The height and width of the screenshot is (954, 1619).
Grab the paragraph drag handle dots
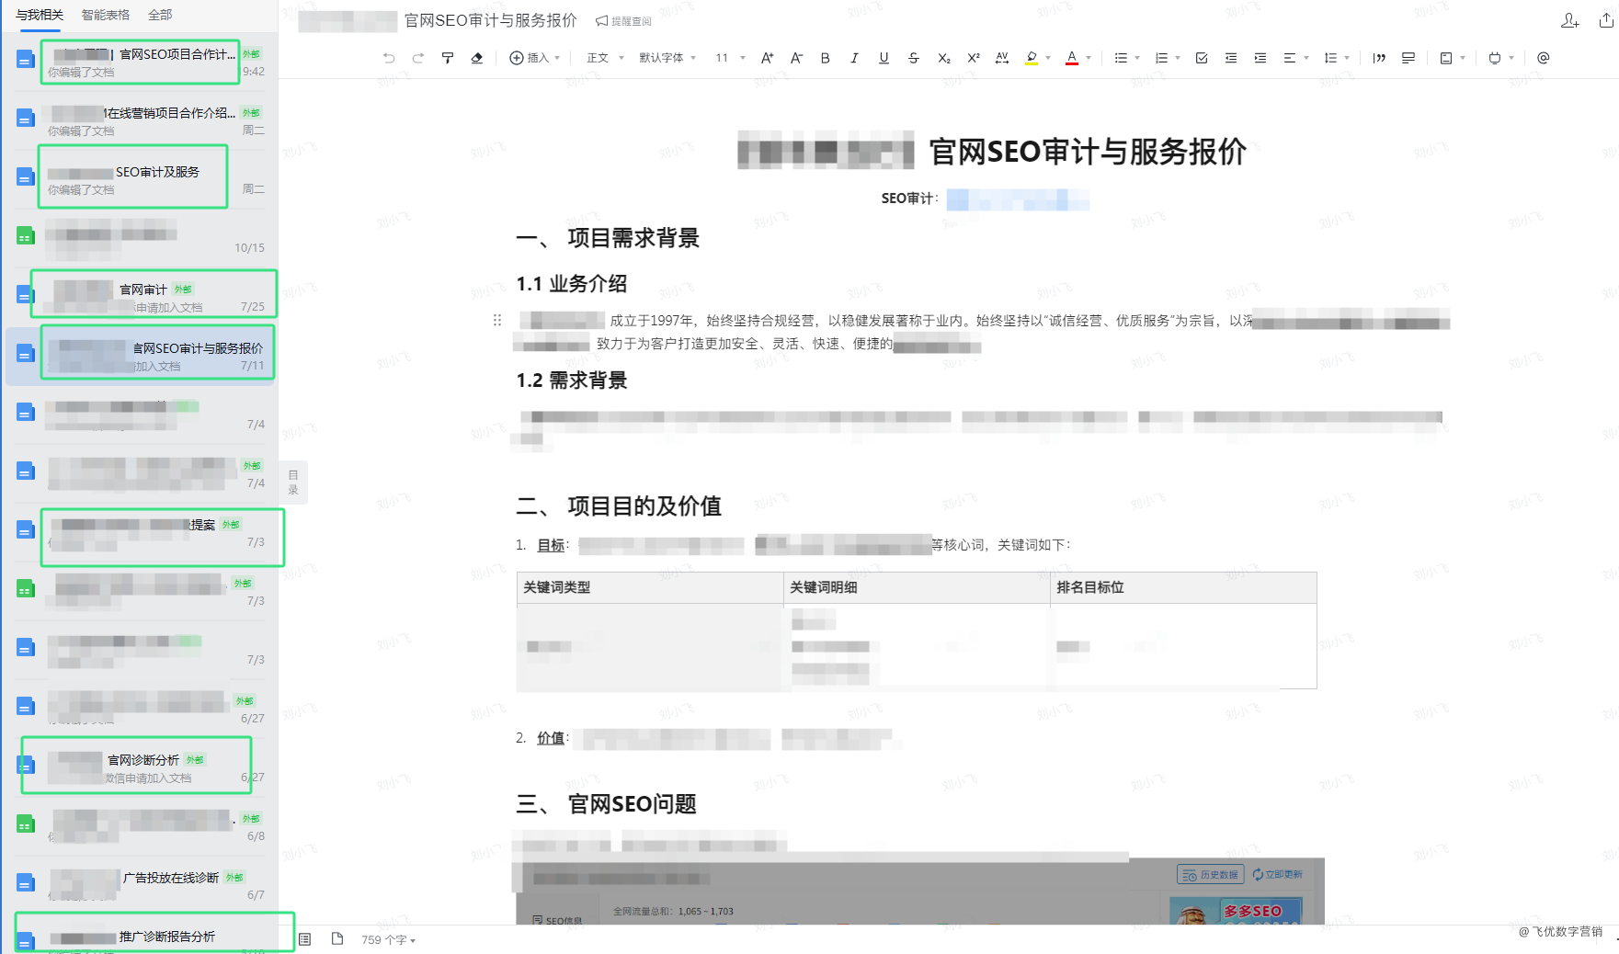click(497, 320)
